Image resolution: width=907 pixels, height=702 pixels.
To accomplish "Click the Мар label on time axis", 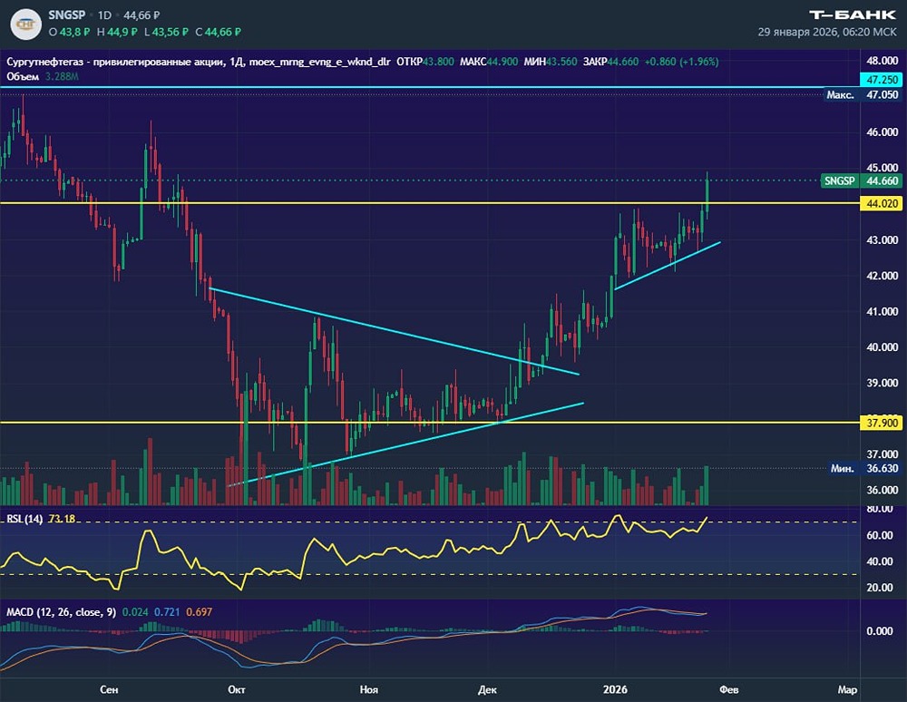I will pos(847,689).
